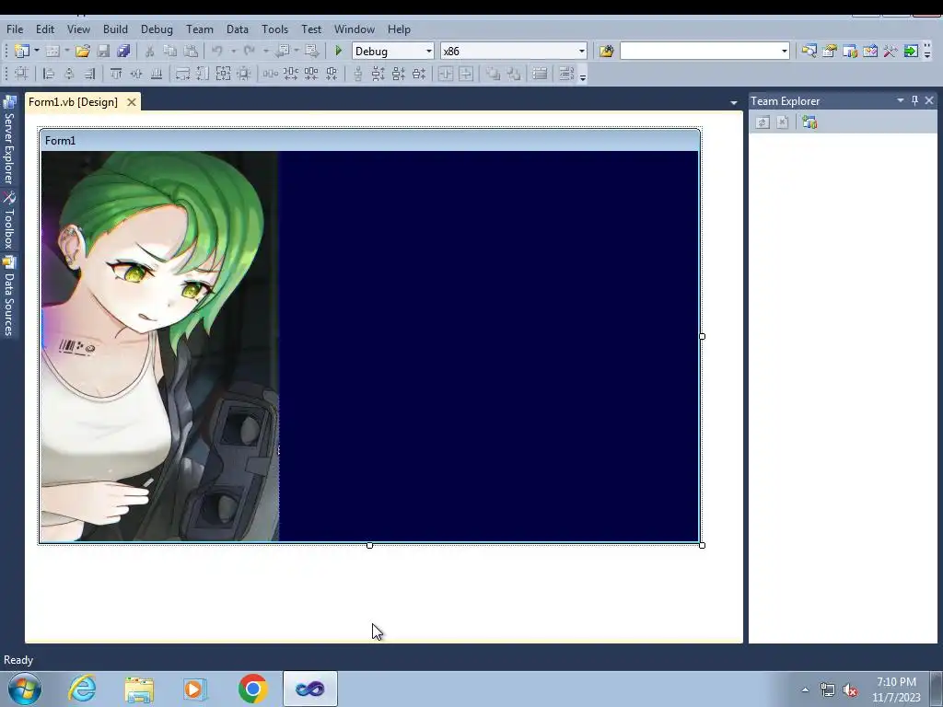Screen dimensions: 943x707
Task: Close the Form1.vb [Design] tab
Action: coord(131,102)
